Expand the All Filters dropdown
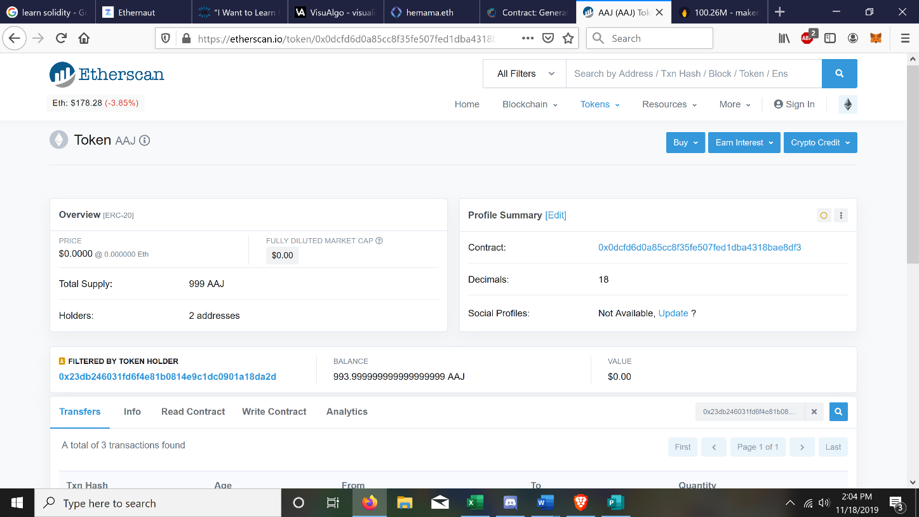 point(525,74)
